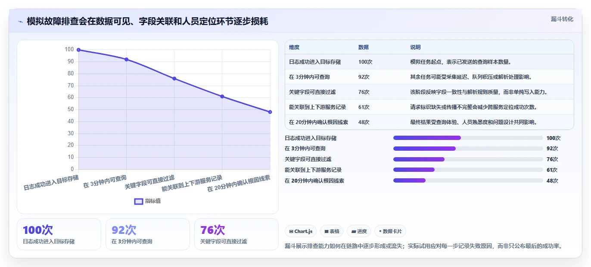Viewport: 591px width, 267px height.
Task: Click the 数据卡片 chip
Action: click(390, 231)
